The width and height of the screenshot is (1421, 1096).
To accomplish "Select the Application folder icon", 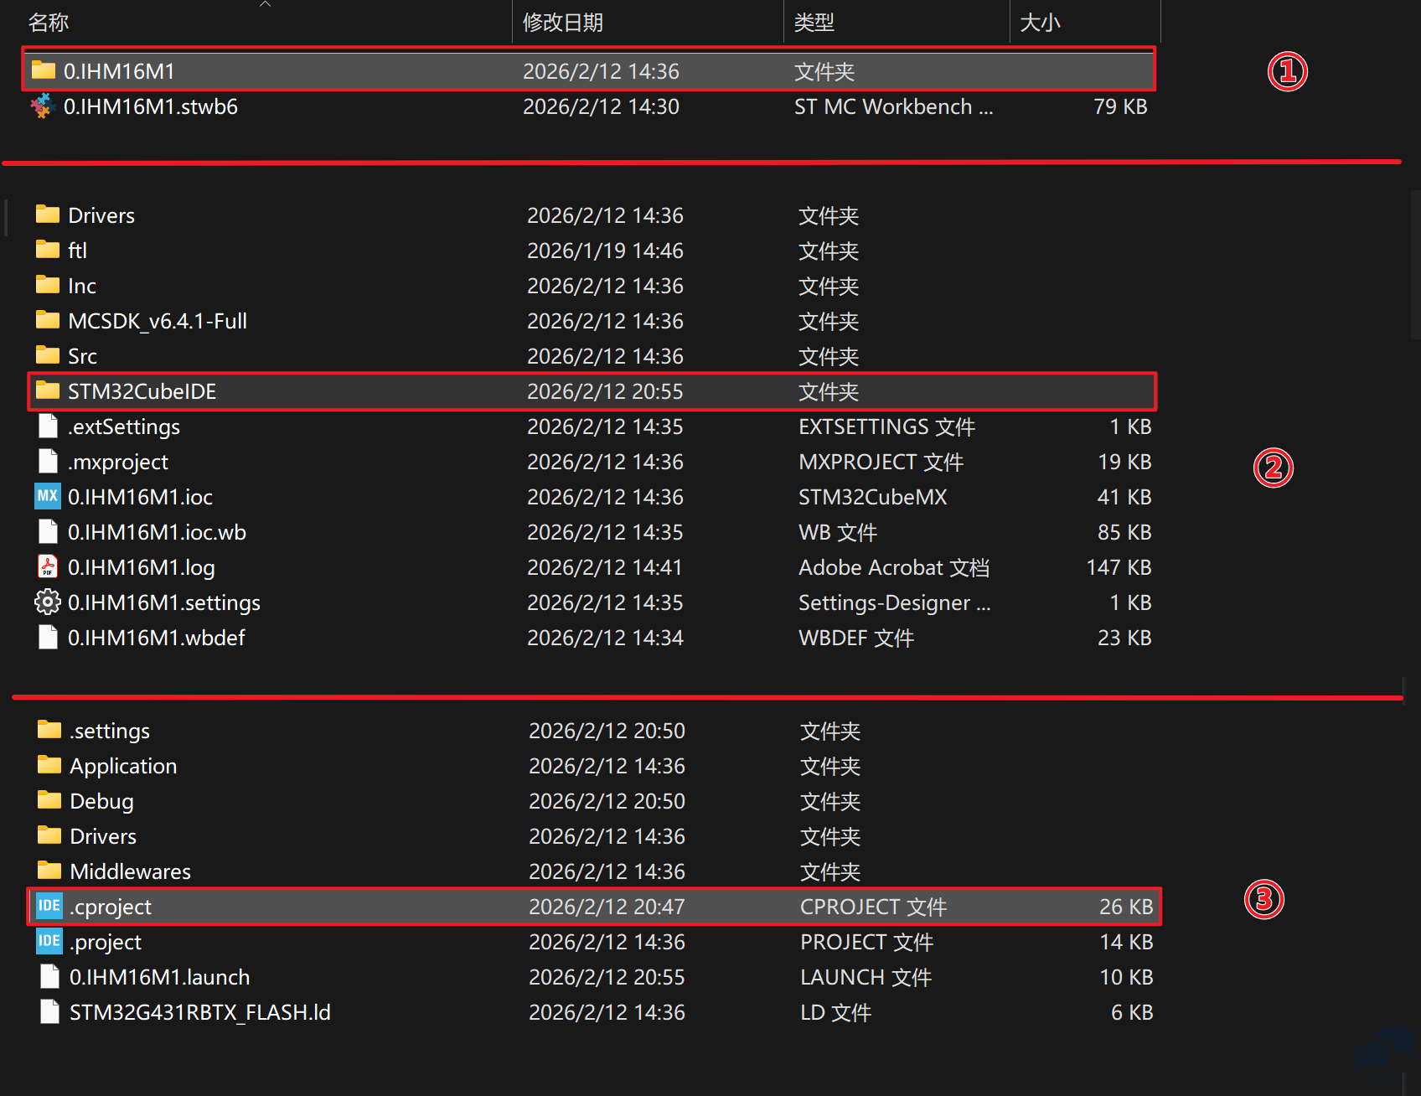I will coord(49,765).
